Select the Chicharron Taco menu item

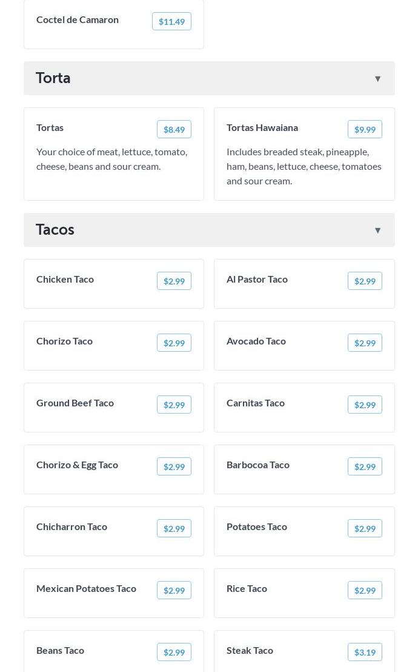(71, 527)
